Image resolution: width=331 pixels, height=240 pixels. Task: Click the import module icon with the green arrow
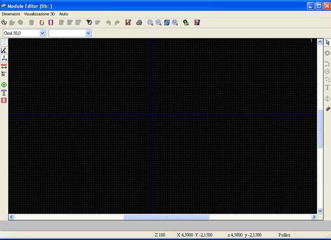(89, 22)
